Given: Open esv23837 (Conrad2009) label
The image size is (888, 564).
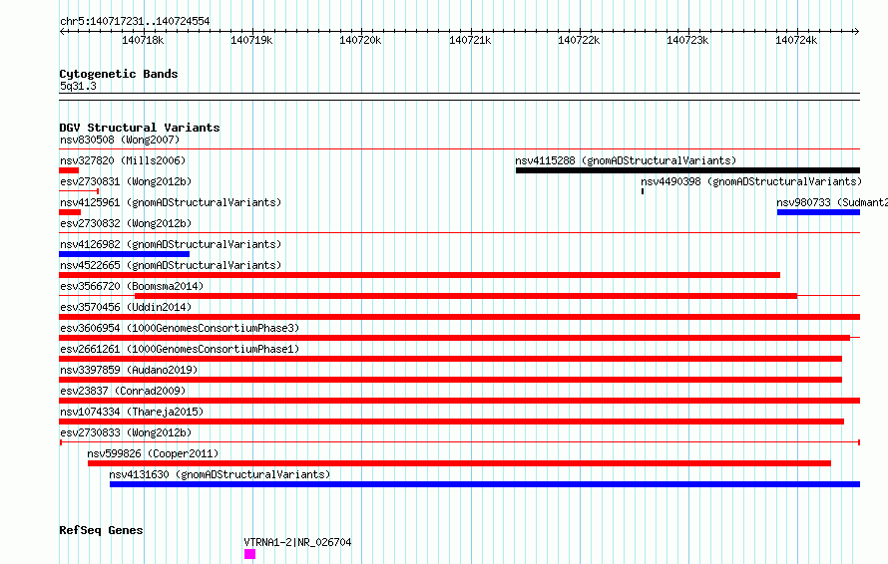Looking at the screenshot, I should tap(123, 391).
